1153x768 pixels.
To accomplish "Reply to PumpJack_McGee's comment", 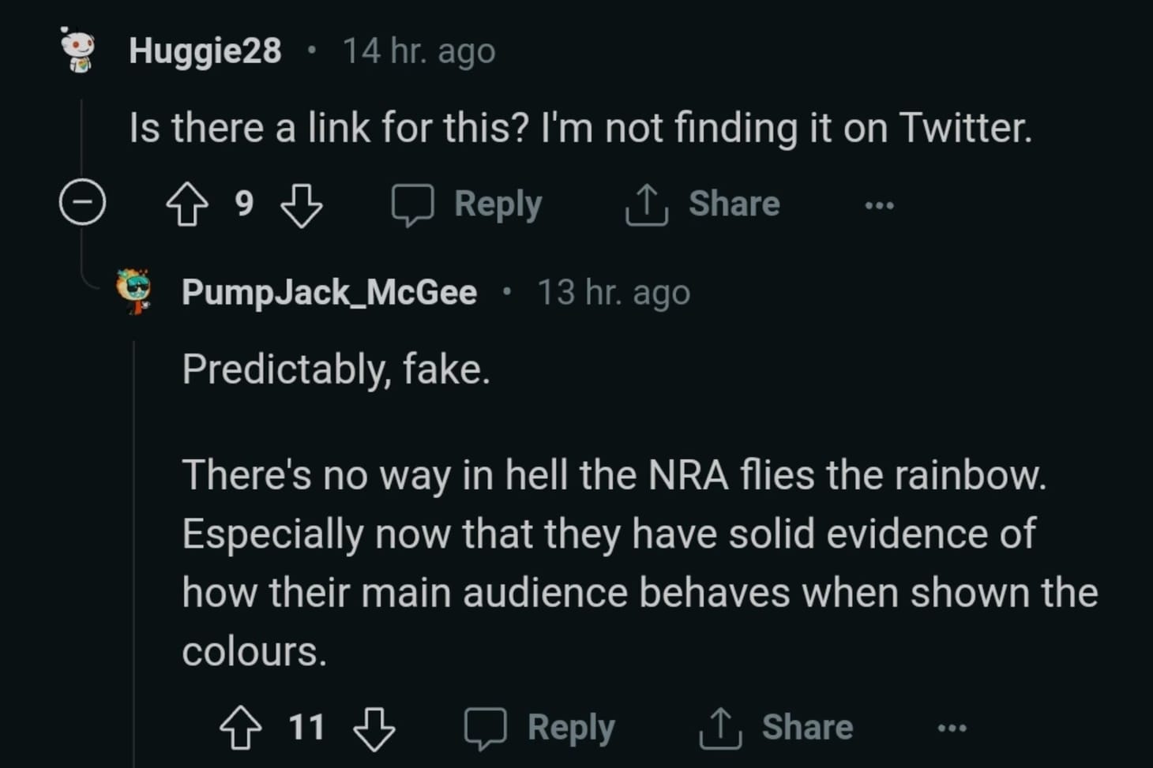I will pyautogui.click(x=571, y=727).
